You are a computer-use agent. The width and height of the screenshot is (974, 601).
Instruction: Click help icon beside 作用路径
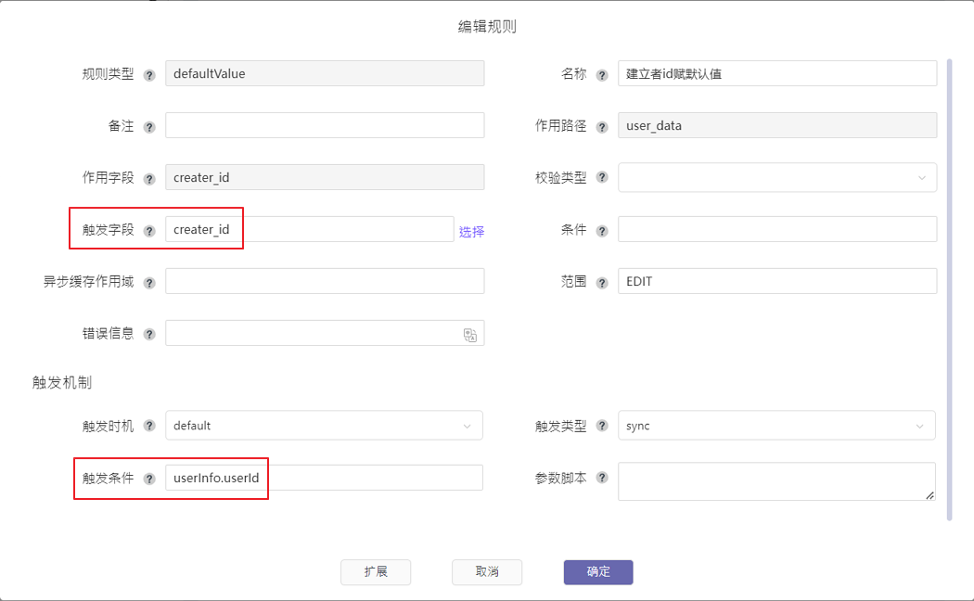coord(602,126)
